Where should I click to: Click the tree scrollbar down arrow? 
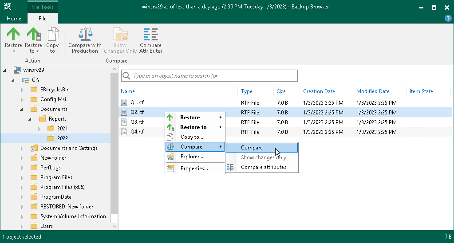click(114, 227)
